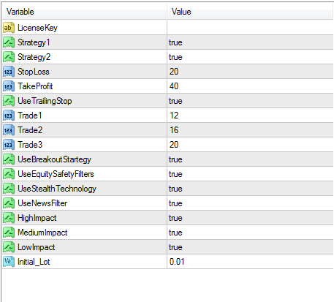
Task: Open the UseEquitySafetyFilters value dropdown
Action: [x=250, y=174]
